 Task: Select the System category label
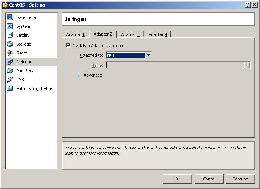coord(23,26)
